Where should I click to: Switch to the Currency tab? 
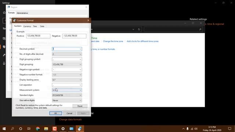[x=27, y=26]
